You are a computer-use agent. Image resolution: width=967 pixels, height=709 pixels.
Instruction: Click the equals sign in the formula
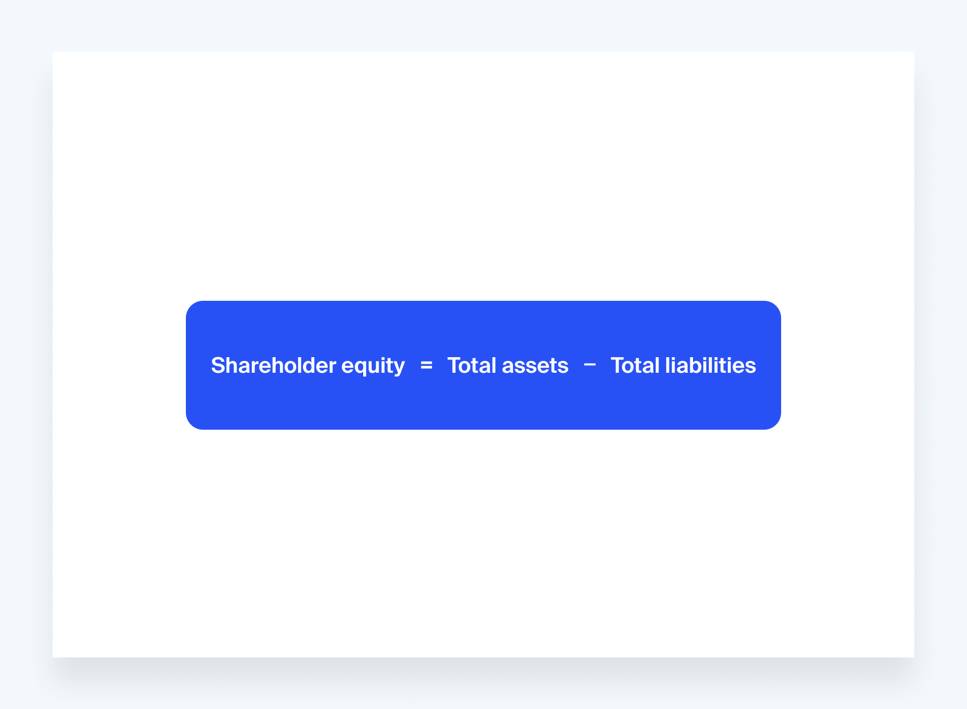[427, 366]
